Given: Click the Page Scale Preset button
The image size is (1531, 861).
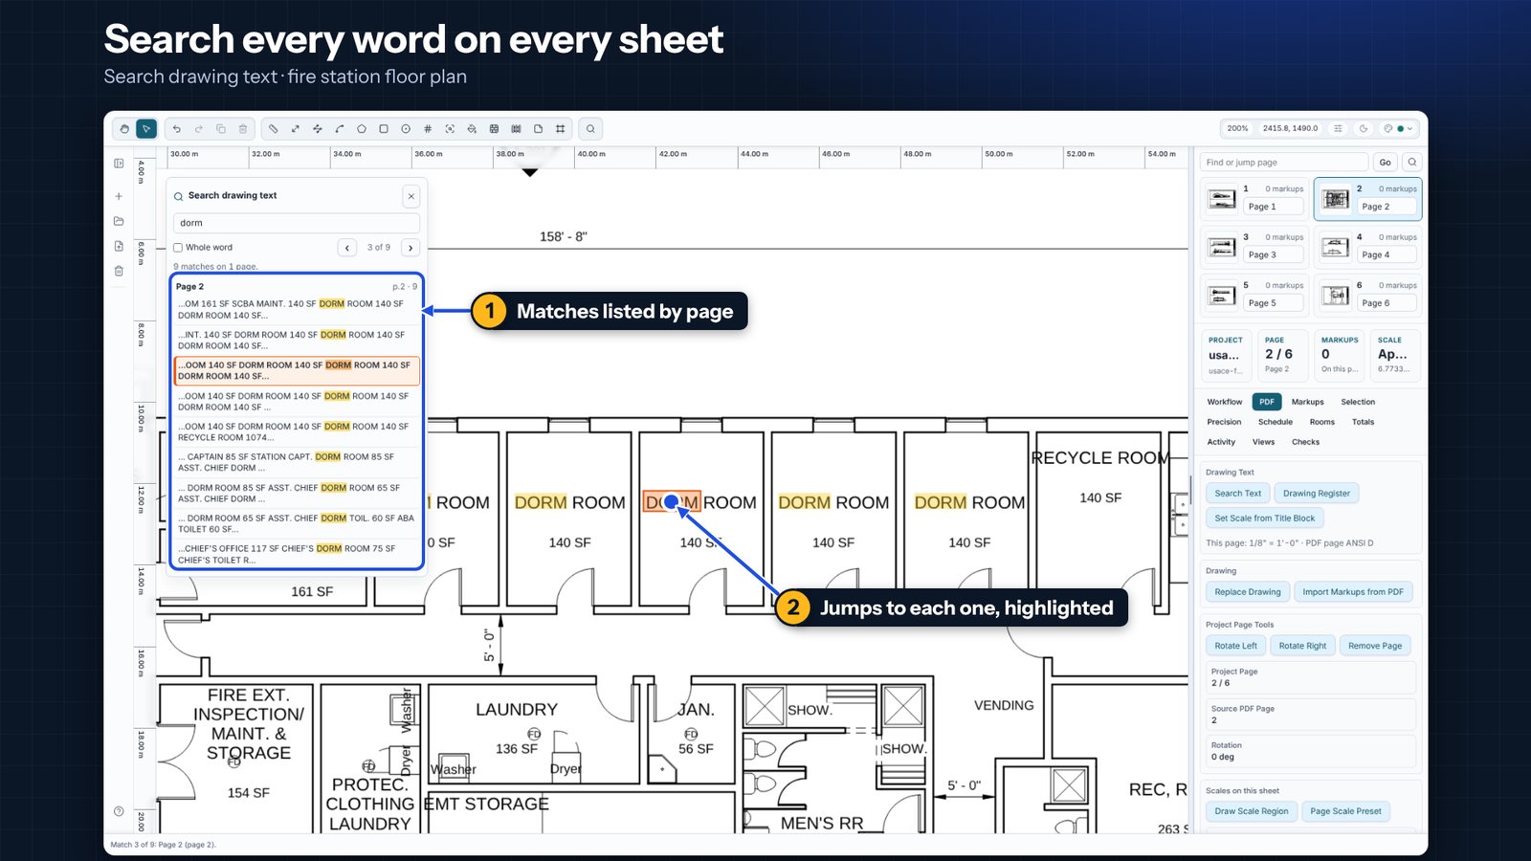Looking at the screenshot, I should click(x=1345, y=811).
